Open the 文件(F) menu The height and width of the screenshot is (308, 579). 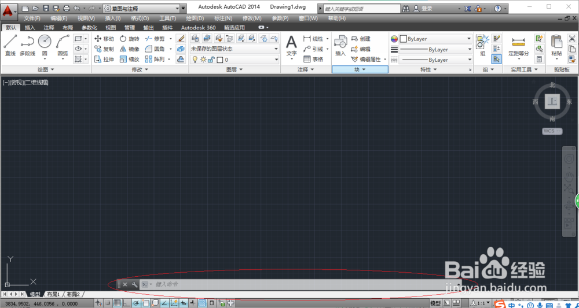tap(32, 18)
